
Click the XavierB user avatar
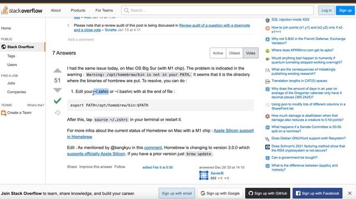click(x=204, y=176)
